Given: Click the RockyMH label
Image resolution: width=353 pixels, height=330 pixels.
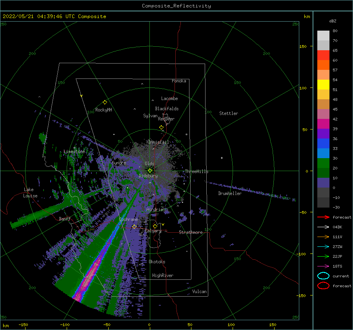Looking at the screenshot, I should tap(104, 110).
